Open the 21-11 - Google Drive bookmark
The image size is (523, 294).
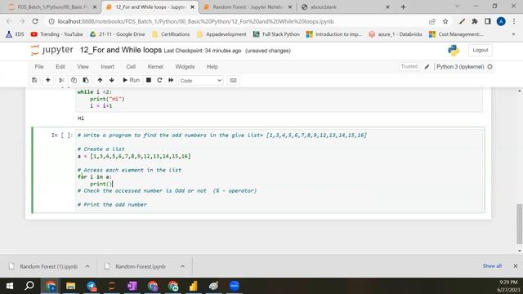pyautogui.click(x=118, y=34)
